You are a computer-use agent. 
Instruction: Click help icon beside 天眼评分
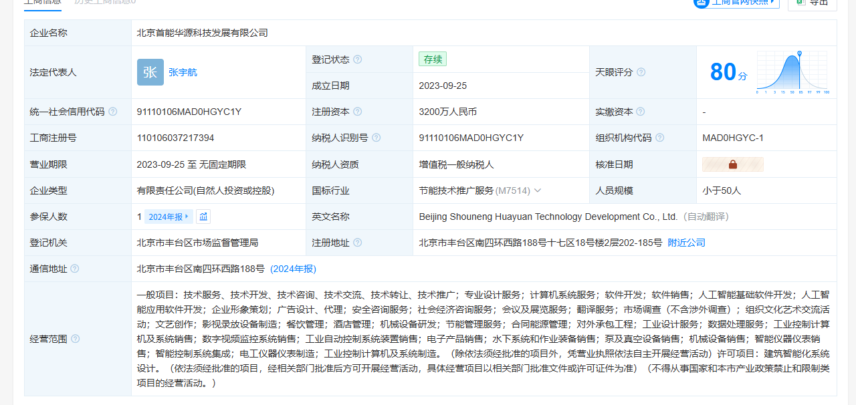[641, 72]
